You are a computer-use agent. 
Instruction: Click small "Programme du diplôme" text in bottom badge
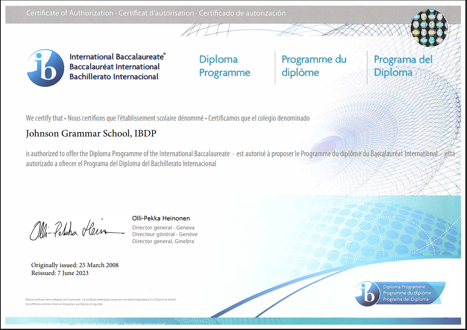coord(407,293)
